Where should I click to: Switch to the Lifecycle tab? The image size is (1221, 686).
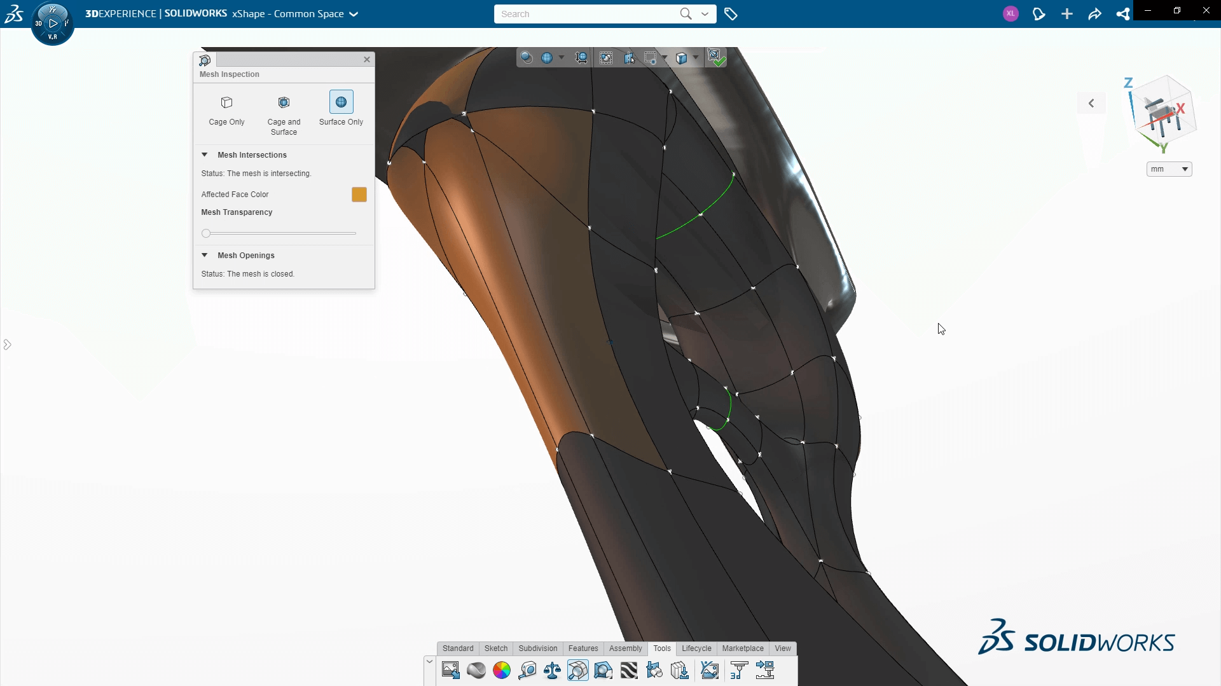tap(696, 648)
